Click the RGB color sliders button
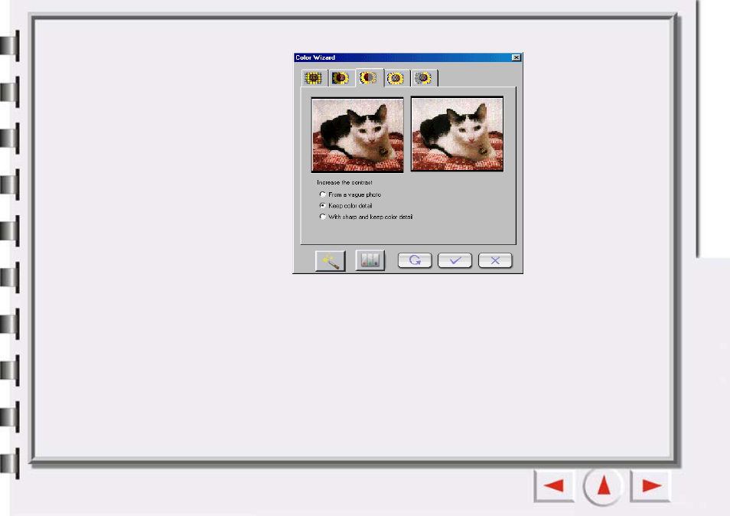This screenshot has height=516, width=730. [370, 260]
